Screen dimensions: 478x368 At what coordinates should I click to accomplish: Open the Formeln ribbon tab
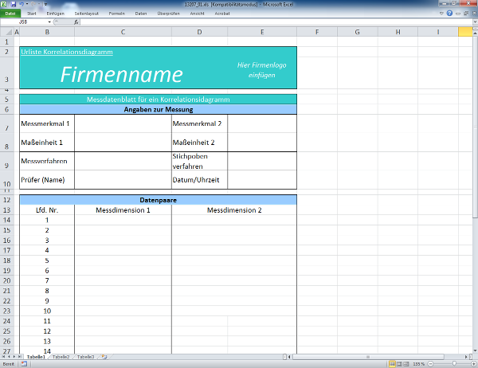pyautogui.click(x=116, y=14)
